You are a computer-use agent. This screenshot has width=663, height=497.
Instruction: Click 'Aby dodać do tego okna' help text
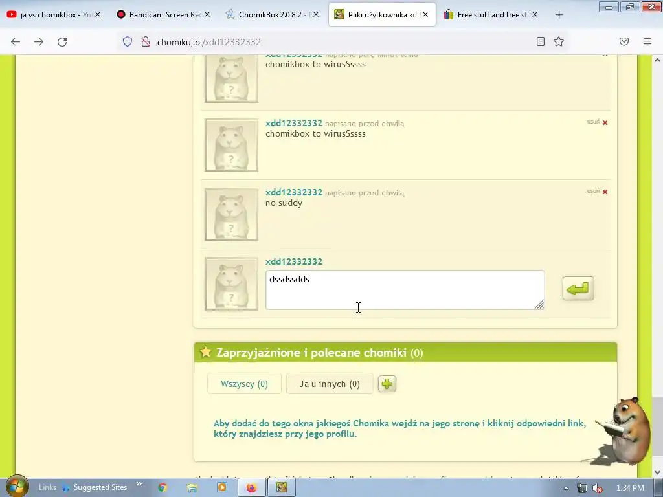pyautogui.click(x=399, y=428)
